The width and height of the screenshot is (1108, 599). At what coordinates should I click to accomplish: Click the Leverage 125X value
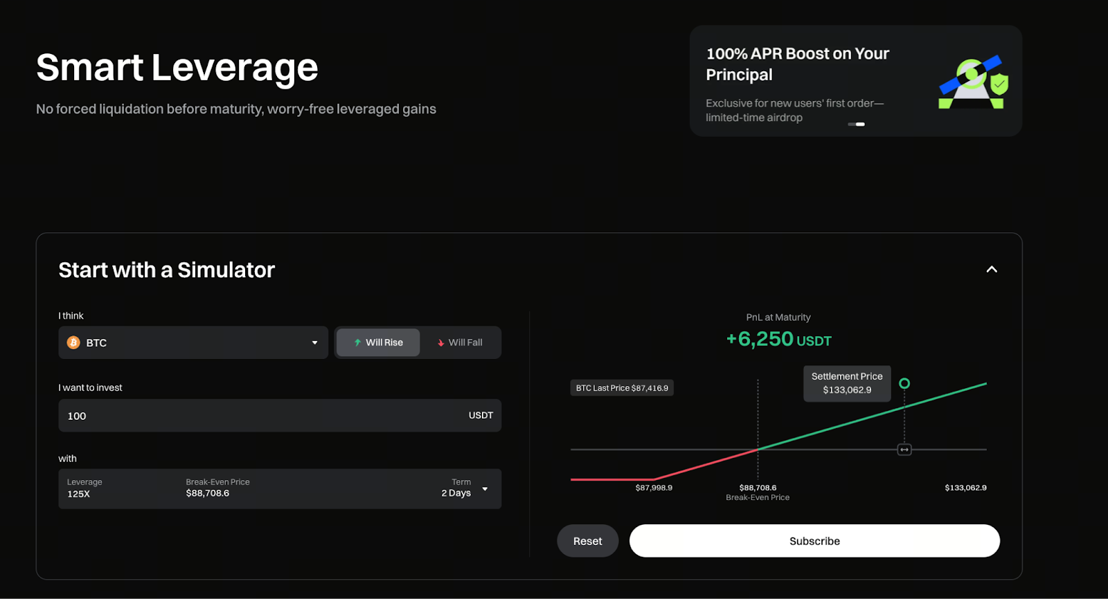79,494
